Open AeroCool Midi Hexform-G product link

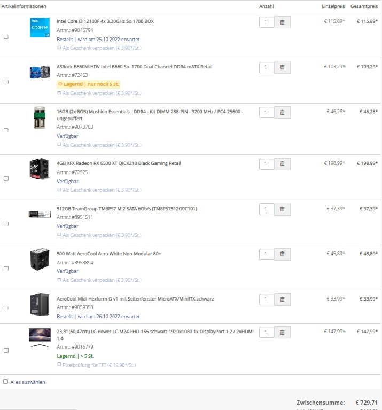coord(135,299)
